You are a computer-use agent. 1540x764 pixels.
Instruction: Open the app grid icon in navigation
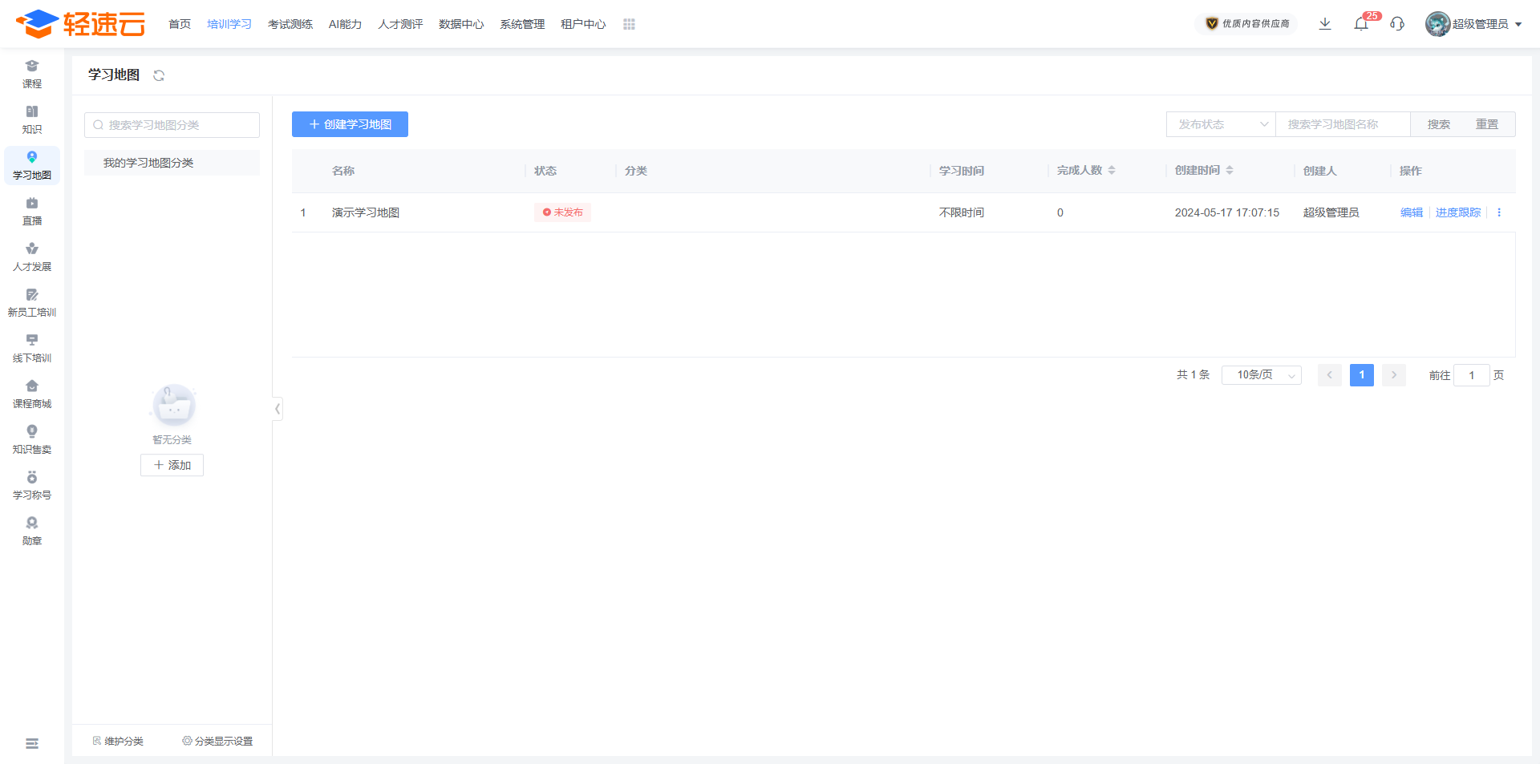click(x=629, y=25)
